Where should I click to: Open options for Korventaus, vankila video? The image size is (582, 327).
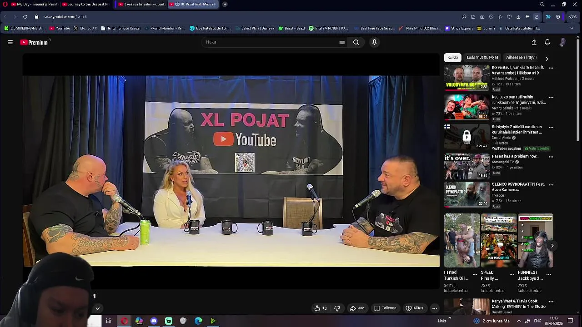click(551, 68)
